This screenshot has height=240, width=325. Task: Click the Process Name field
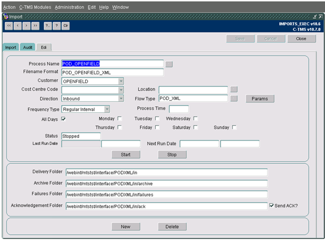coord(112,64)
